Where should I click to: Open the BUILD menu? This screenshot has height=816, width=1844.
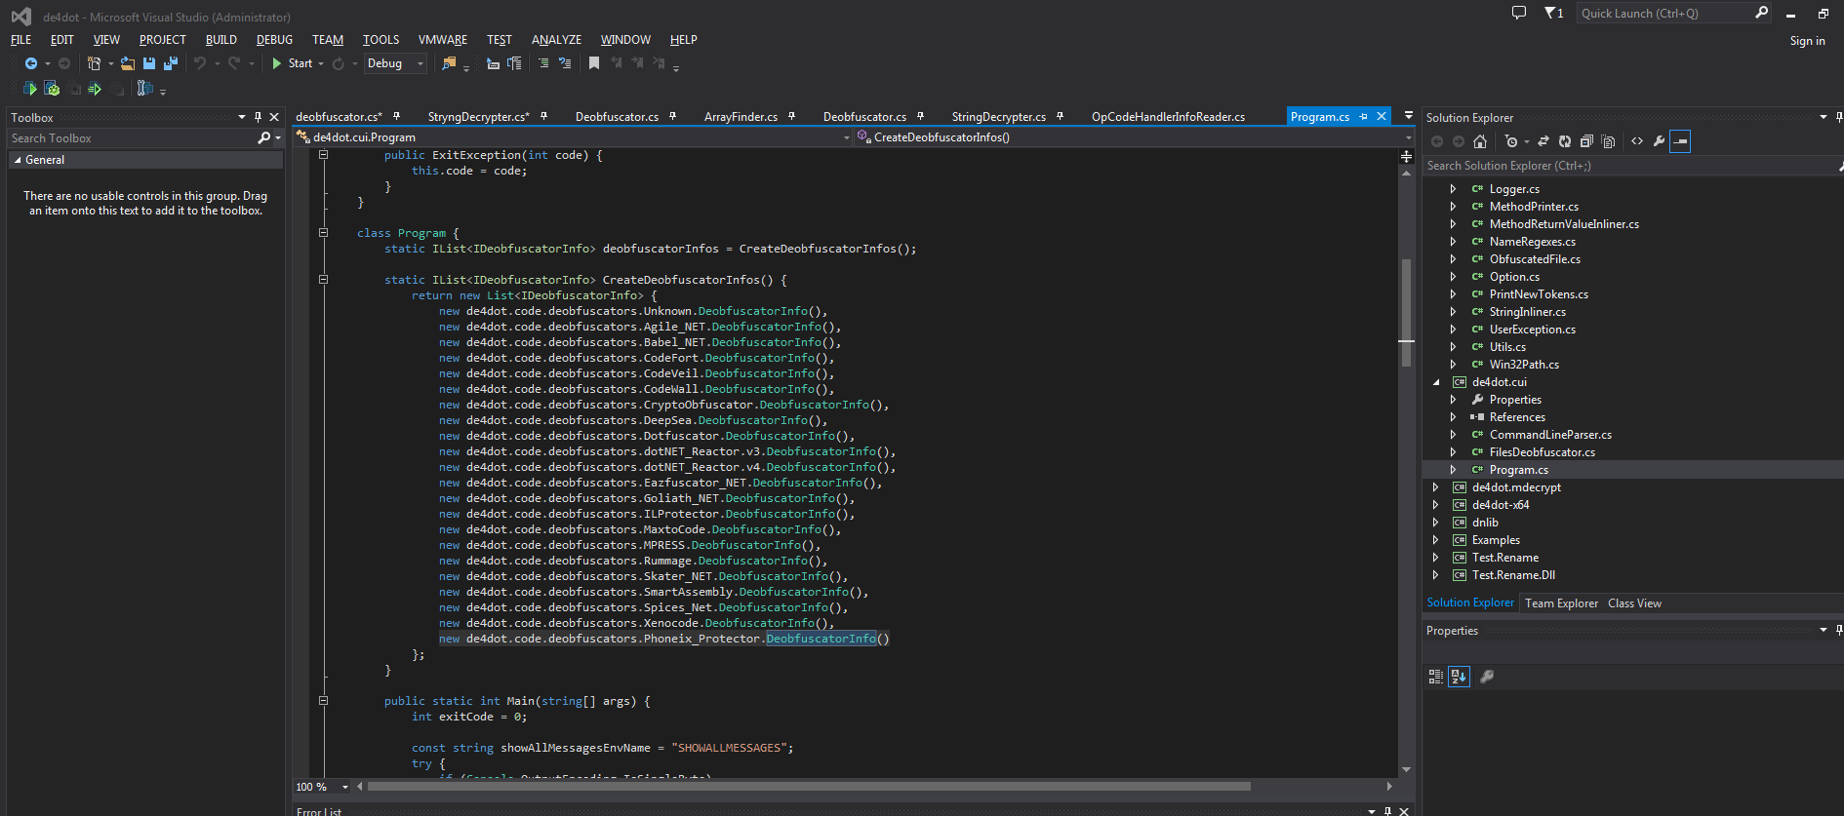[220, 40]
